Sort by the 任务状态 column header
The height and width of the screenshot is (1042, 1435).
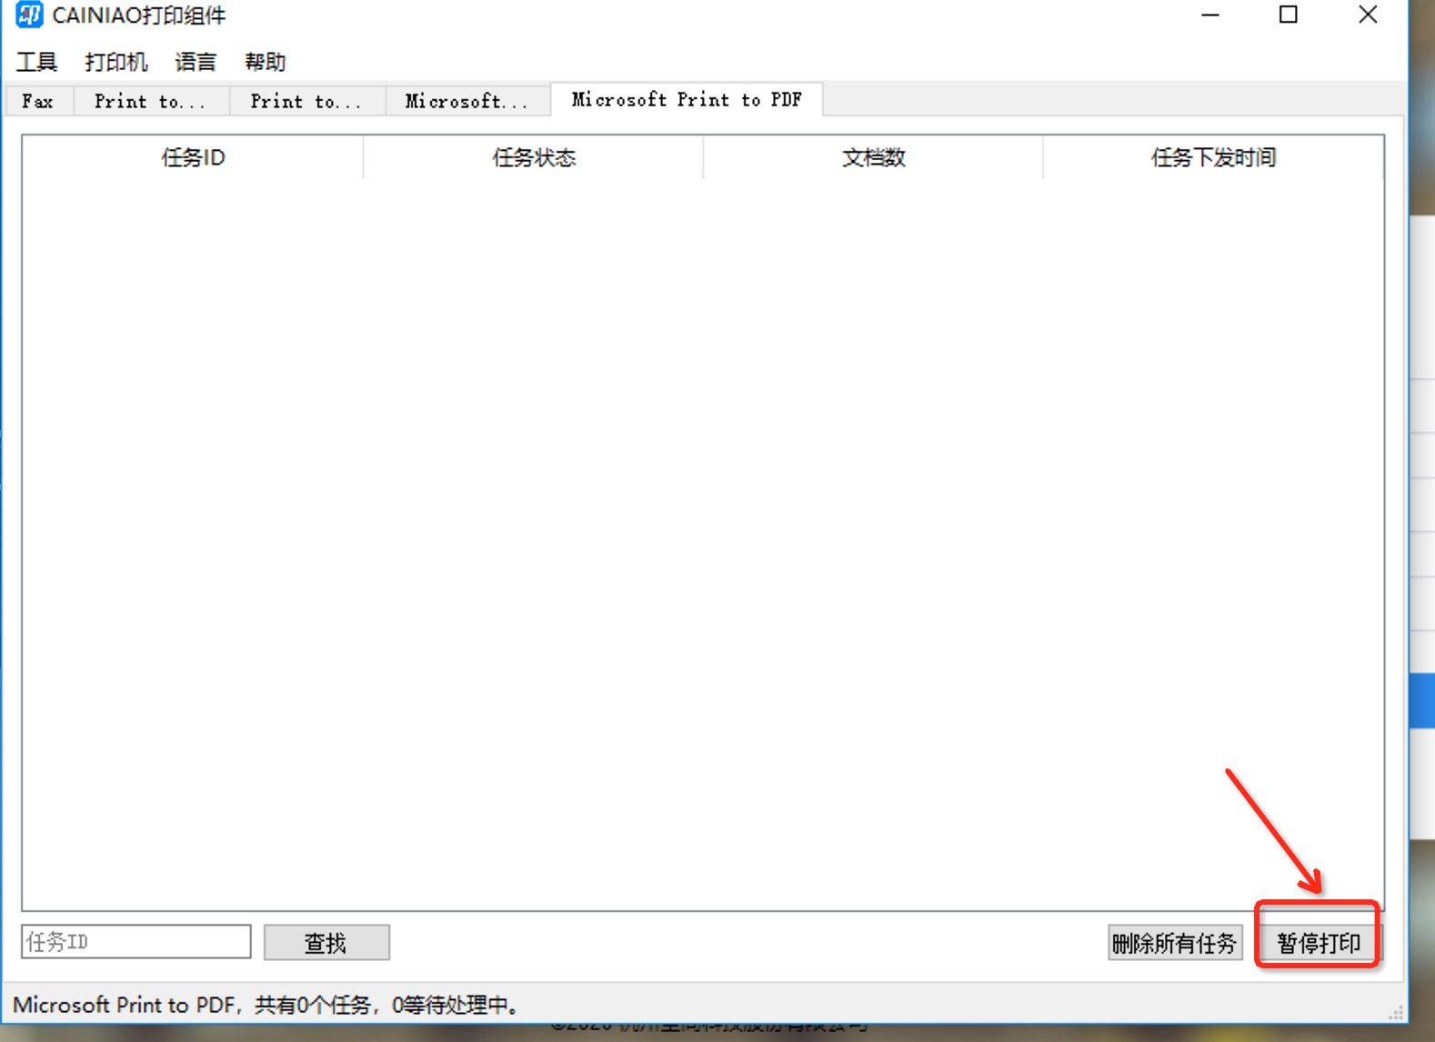point(534,157)
